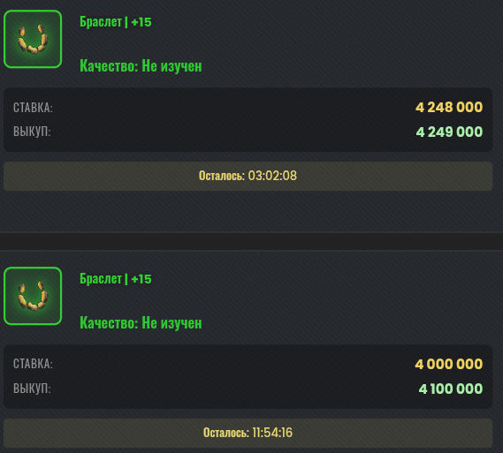Click the price box containing buyout 4 100 000
Screen dimensions: 503x453
coord(248,377)
